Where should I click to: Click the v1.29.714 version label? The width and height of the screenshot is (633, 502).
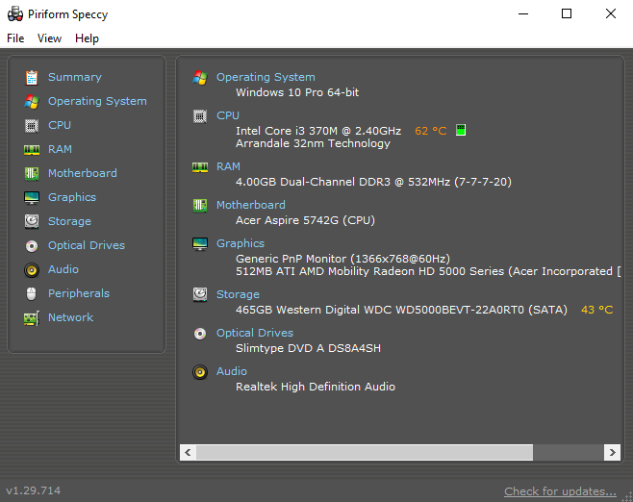pyautogui.click(x=34, y=490)
